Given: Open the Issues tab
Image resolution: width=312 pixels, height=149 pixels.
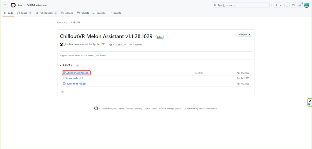Looking at the screenshot, I should [24, 13].
